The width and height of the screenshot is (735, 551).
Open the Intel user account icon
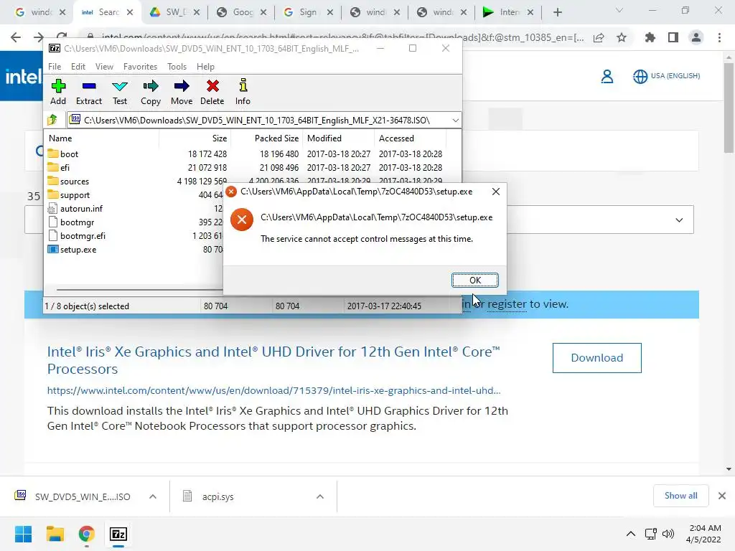pyautogui.click(x=607, y=76)
